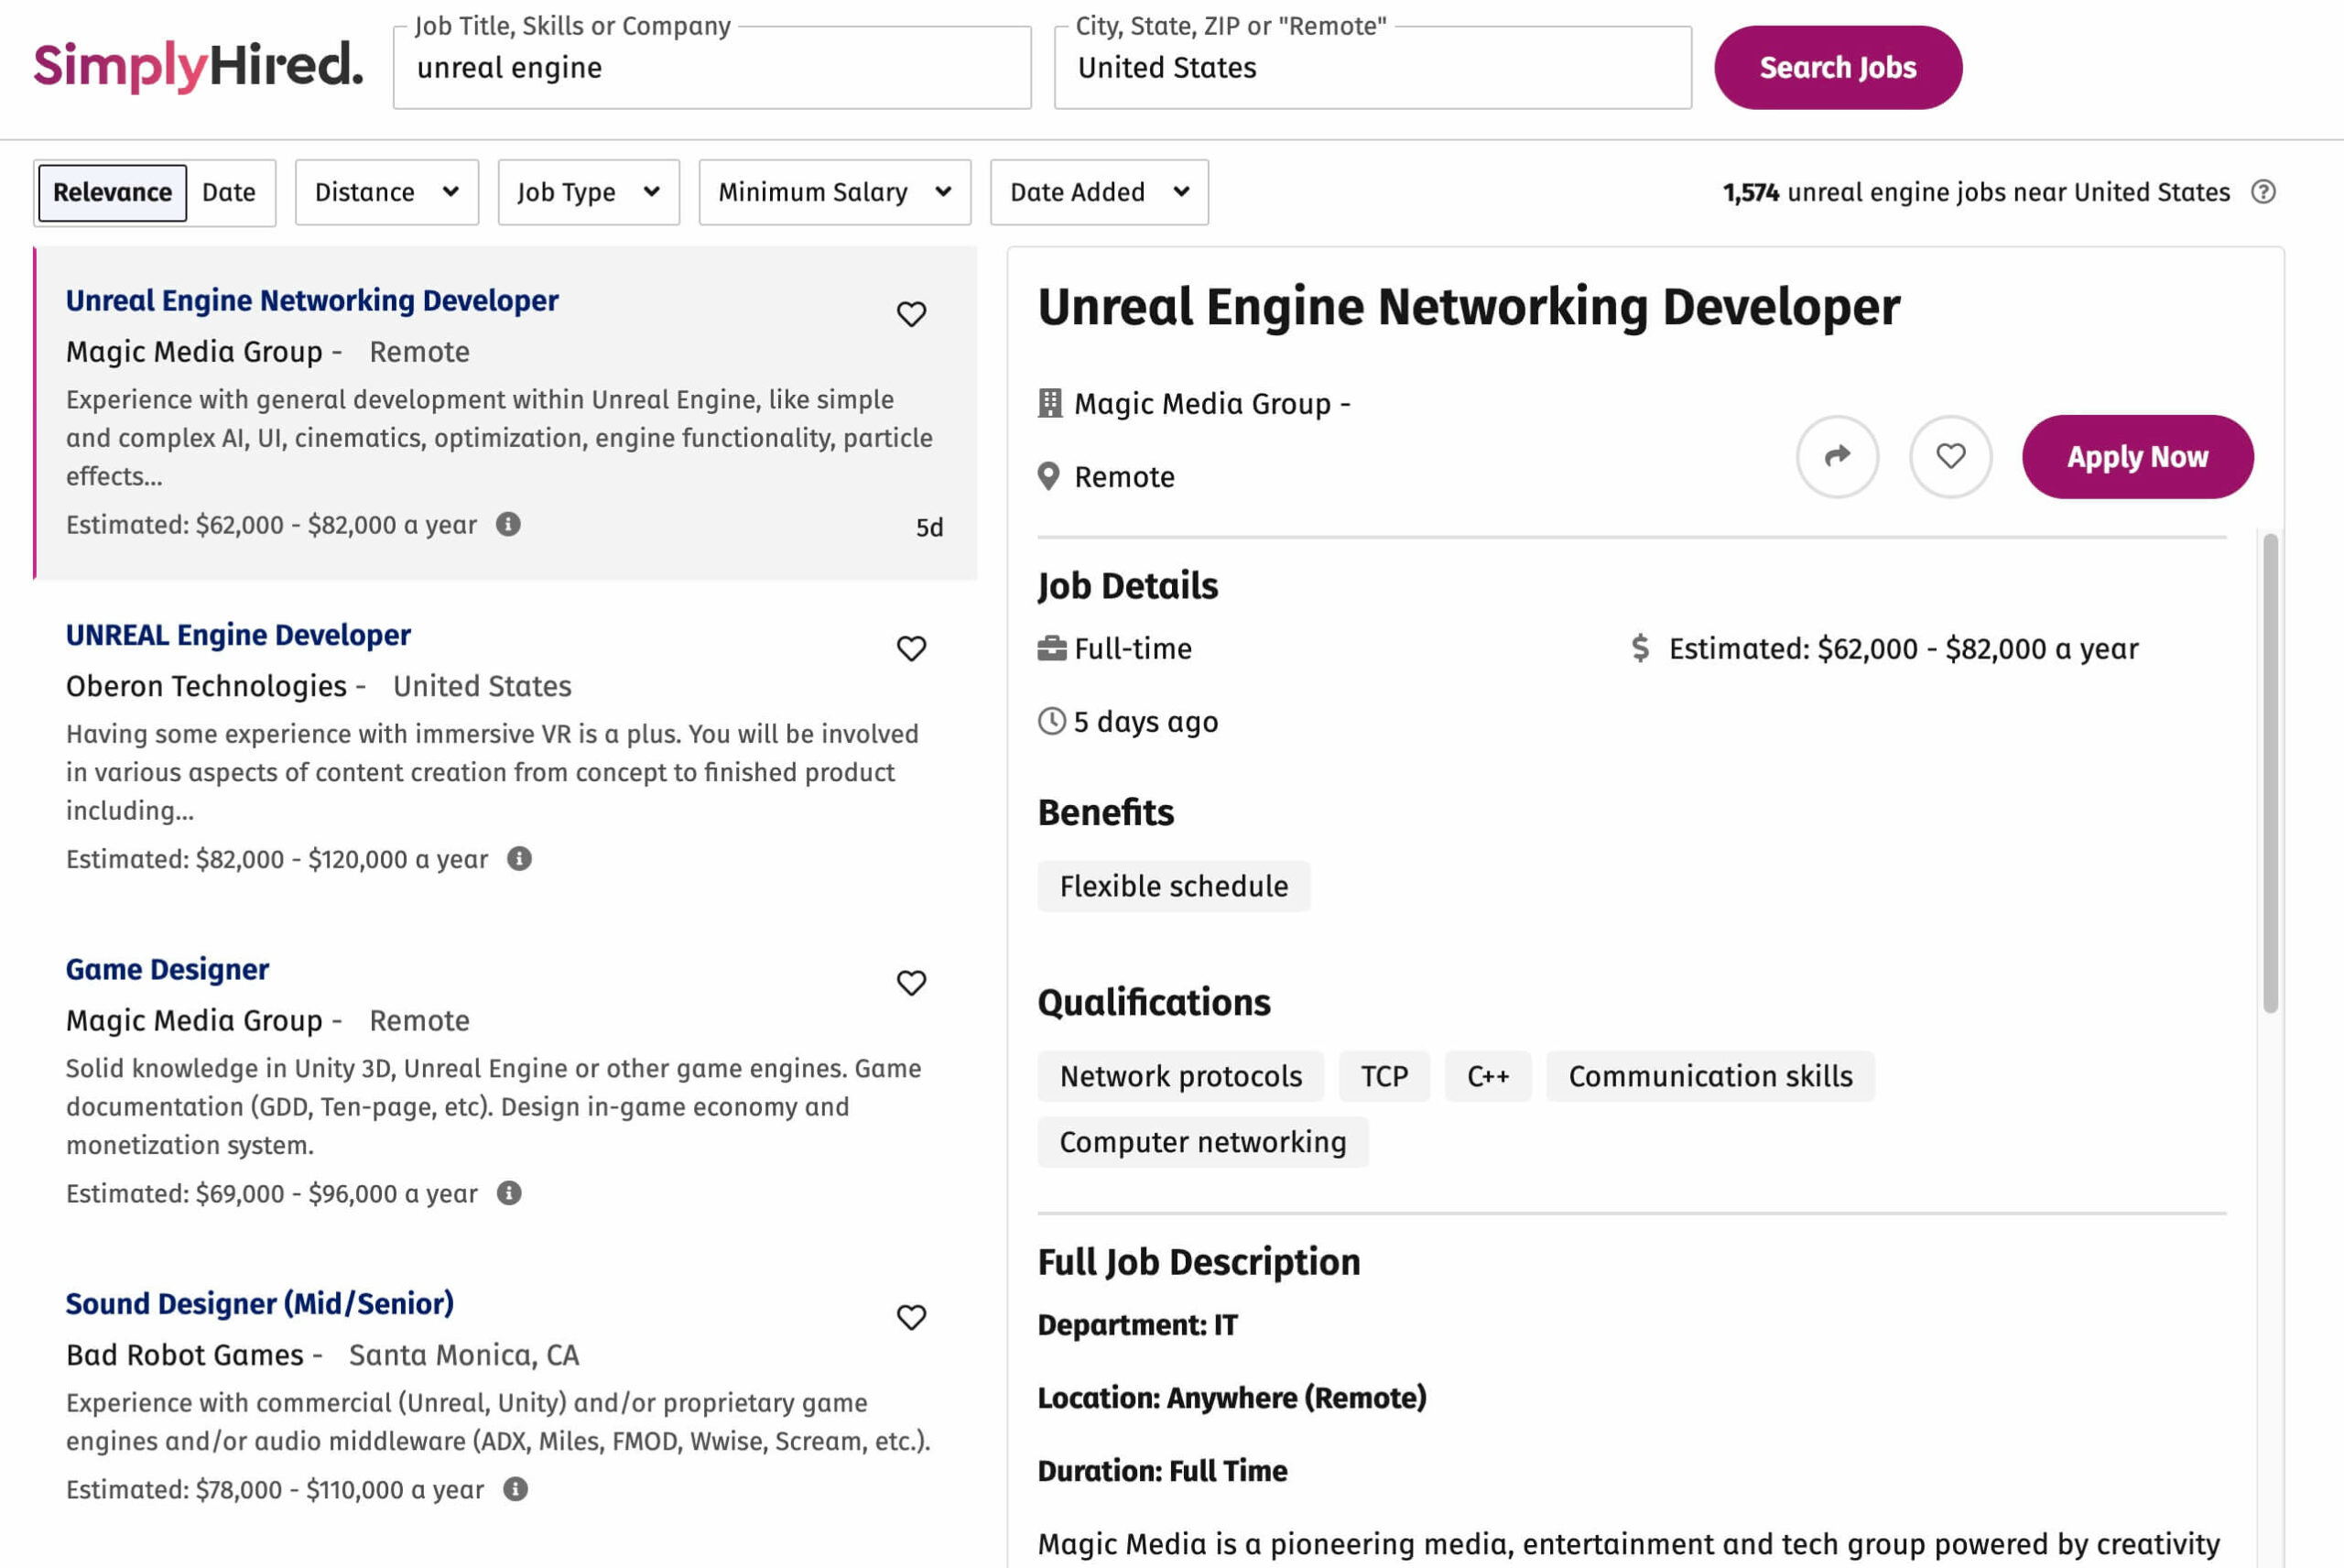Save the Unreal Engine Networking Developer listing heart
Image resolution: width=2344 pixels, height=1568 pixels.
coord(911,314)
